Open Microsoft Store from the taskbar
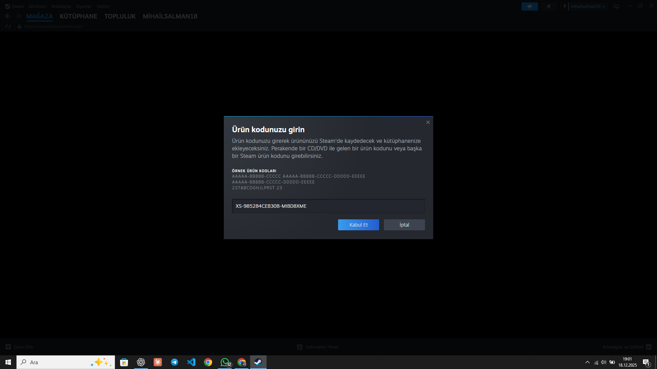Screen dimensions: 657x369 tap(124, 362)
